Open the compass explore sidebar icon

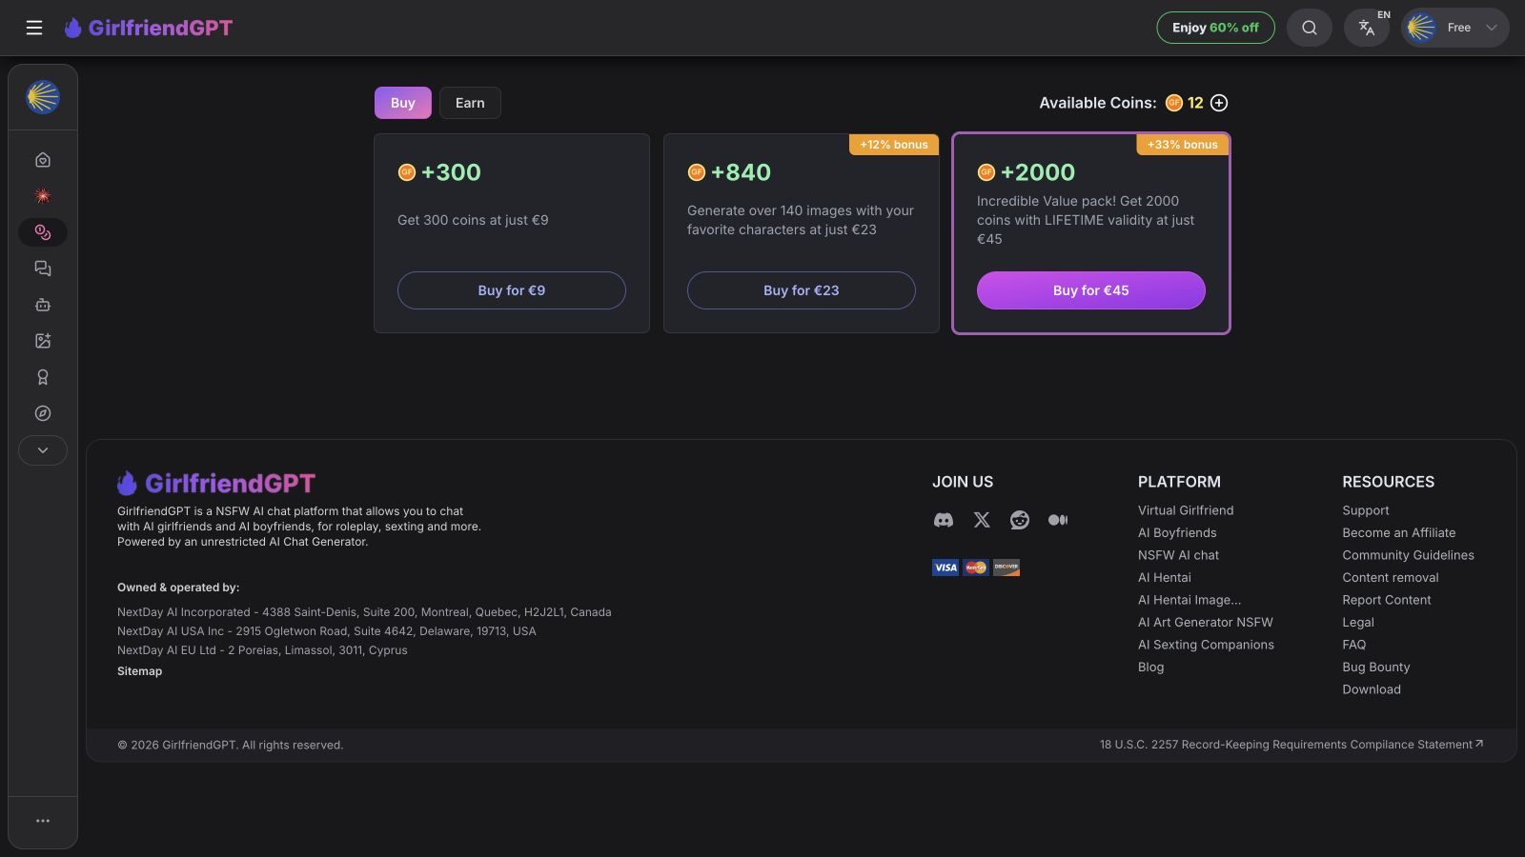[x=43, y=413]
